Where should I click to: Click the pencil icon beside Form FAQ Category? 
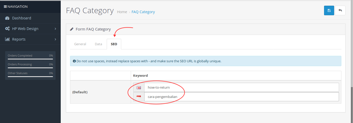72,29
